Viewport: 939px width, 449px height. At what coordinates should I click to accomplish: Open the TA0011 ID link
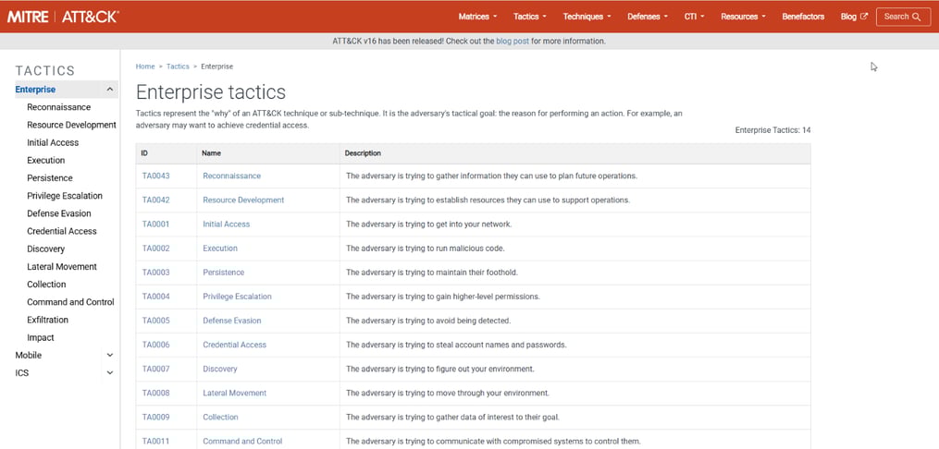(x=155, y=442)
